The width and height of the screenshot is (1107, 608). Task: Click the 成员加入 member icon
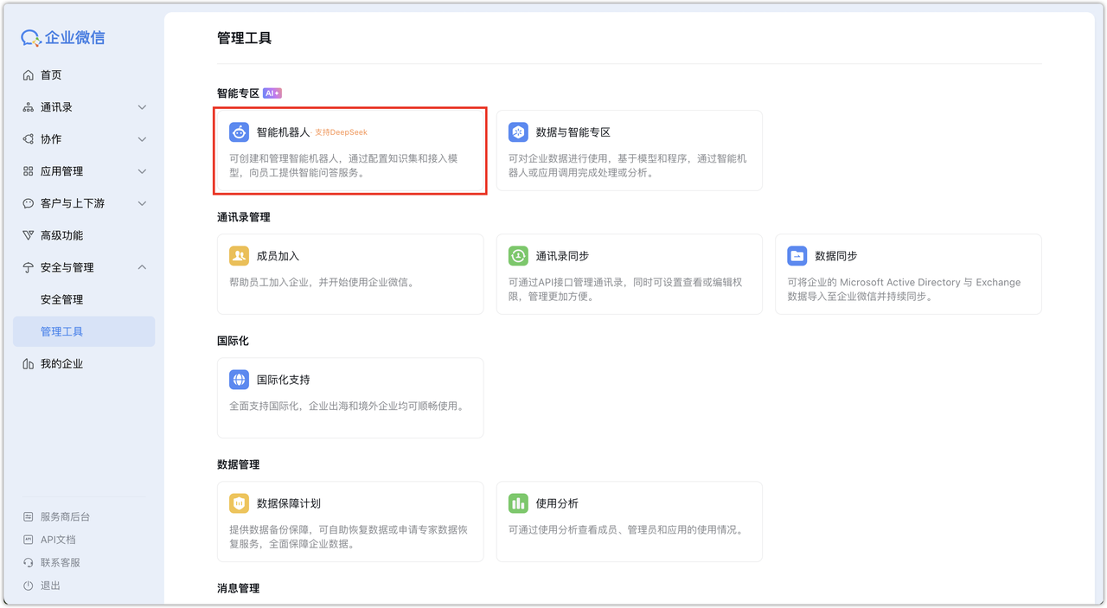(x=239, y=255)
